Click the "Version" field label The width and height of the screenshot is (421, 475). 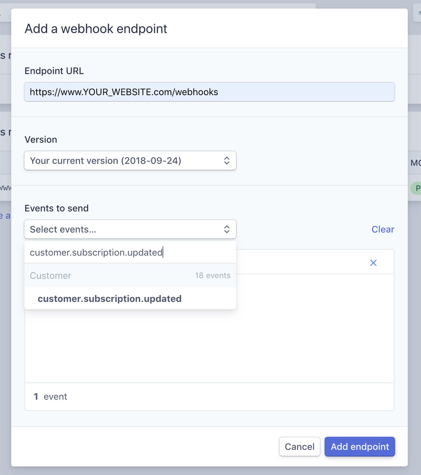click(41, 140)
